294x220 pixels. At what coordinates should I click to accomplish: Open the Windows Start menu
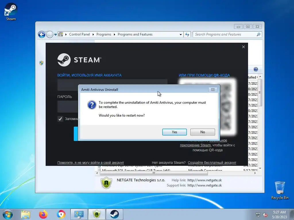click(8, 214)
